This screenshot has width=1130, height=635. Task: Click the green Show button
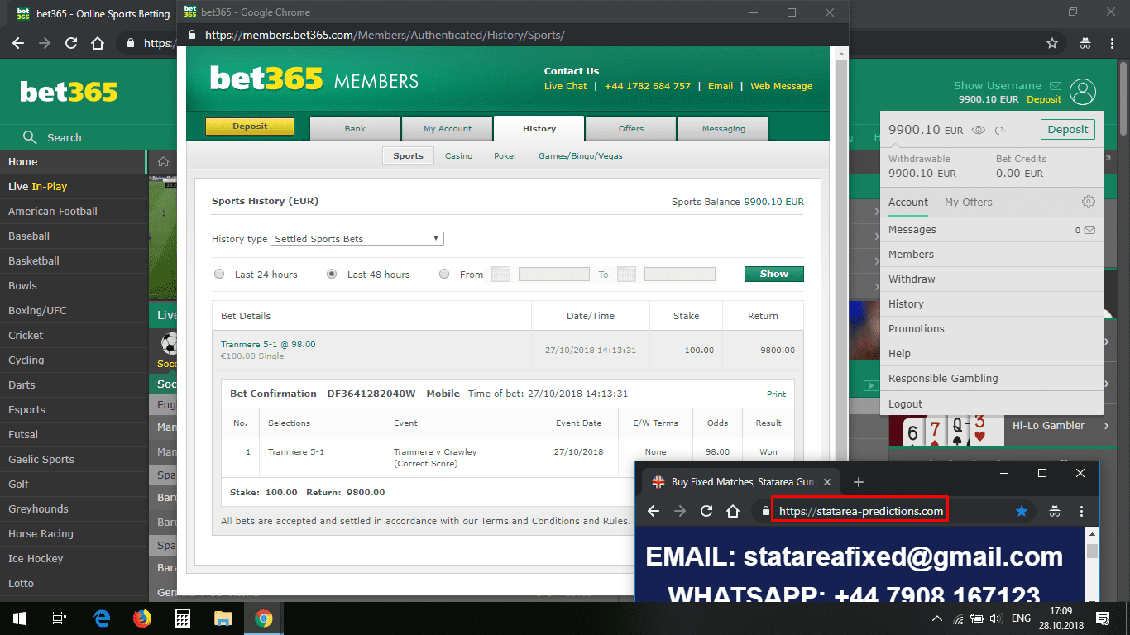773,274
